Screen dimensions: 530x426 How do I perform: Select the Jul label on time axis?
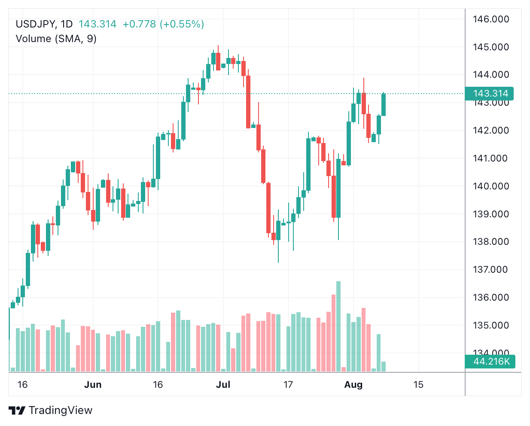[223, 385]
